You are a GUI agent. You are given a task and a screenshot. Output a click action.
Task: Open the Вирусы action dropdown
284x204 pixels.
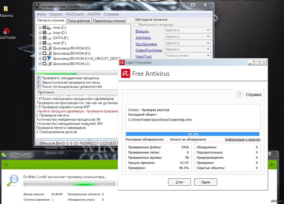pos(188,30)
